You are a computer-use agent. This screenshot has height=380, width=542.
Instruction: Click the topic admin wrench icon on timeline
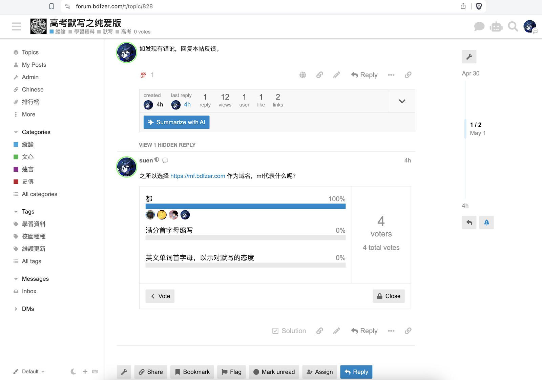[469, 57]
